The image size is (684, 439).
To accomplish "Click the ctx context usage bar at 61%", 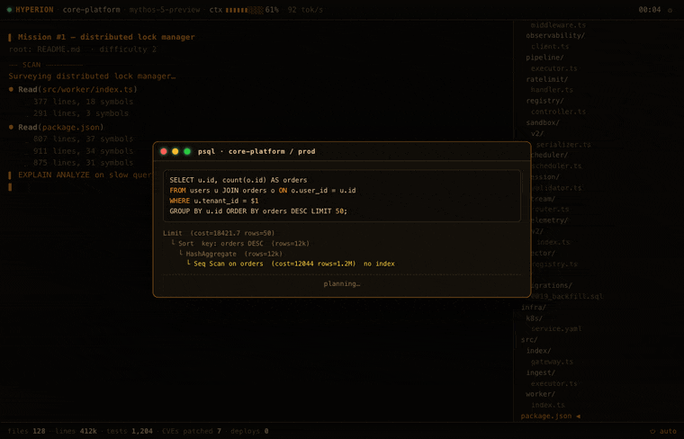I will (244, 10).
